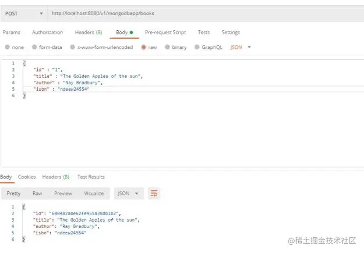364x253 pixels.
Task: Switch response to Preview view
Action: pos(63,194)
